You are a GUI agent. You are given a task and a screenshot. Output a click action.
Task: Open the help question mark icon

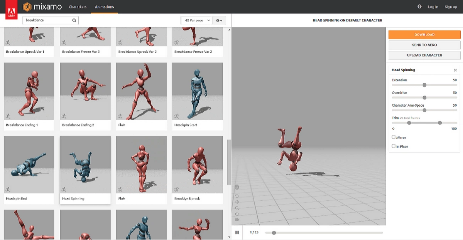pos(419,7)
